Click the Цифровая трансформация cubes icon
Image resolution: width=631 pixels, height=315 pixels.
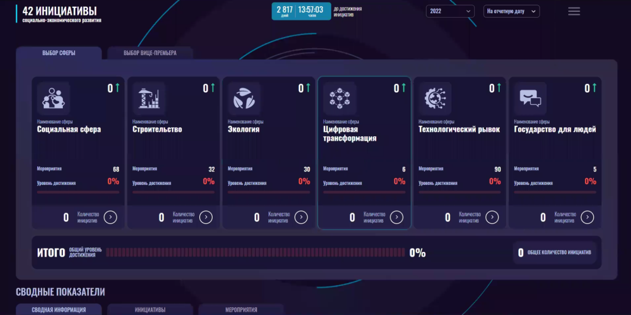(340, 98)
